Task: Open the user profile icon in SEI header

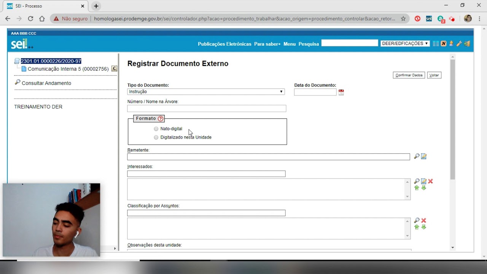Action: [x=451, y=44]
